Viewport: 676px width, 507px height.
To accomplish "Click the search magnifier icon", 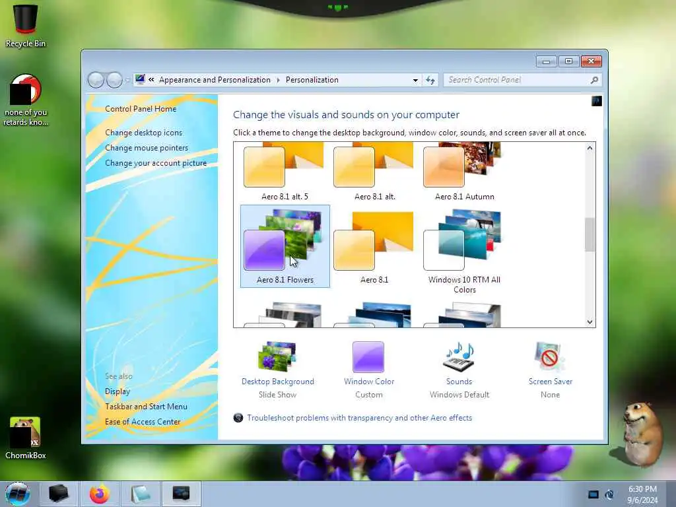I will pyautogui.click(x=594, y=80).
